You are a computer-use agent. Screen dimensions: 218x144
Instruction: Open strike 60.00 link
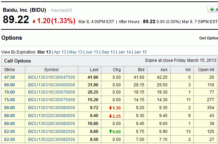pyautogui.click(x=9, y=85)
